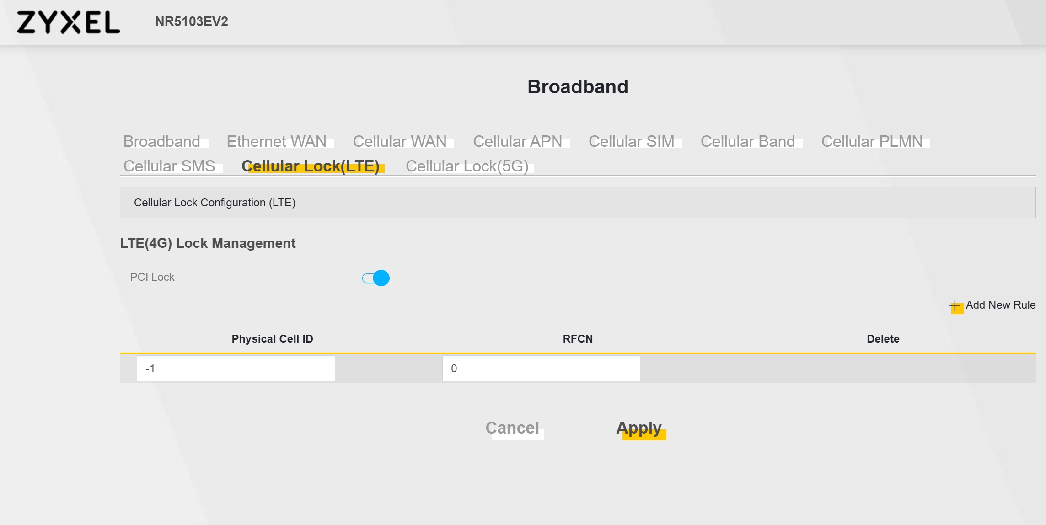Go to the Cellular WAN tab
Screen dimensions: 1046x525
click(x=400, y=141)
